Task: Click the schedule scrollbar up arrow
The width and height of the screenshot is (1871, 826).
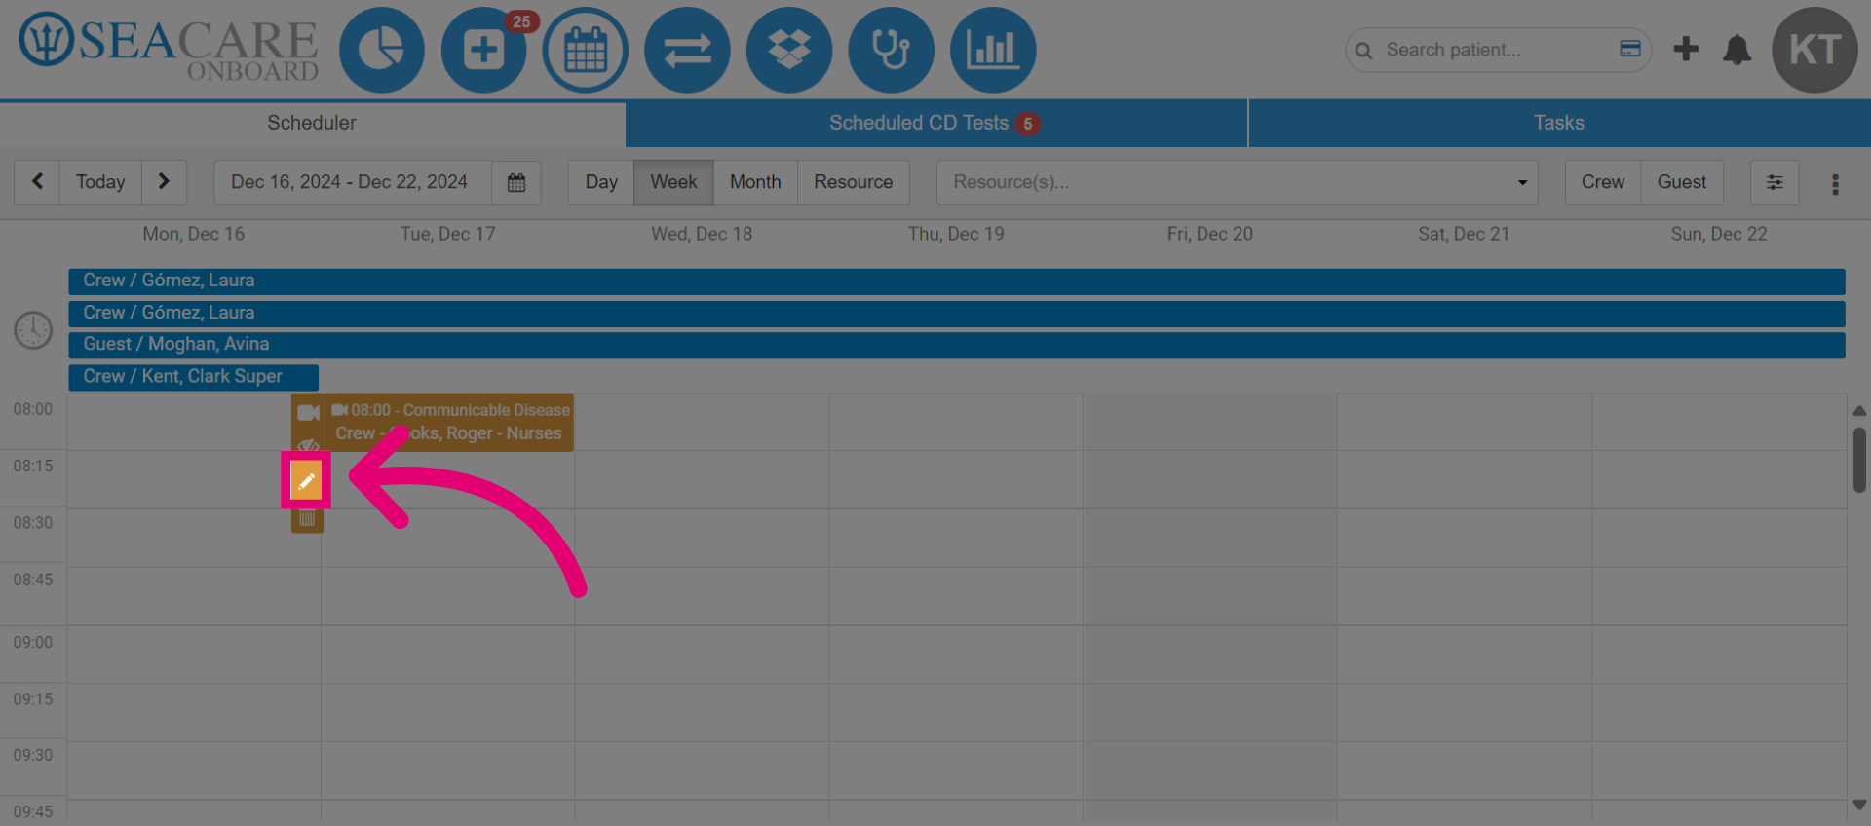Action: coord(1859,411)
